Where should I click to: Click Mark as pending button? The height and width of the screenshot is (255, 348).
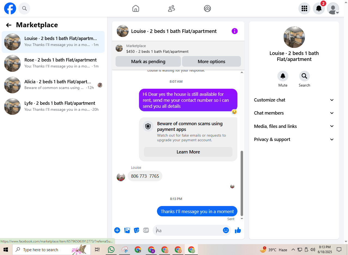[x=148, y=62]
